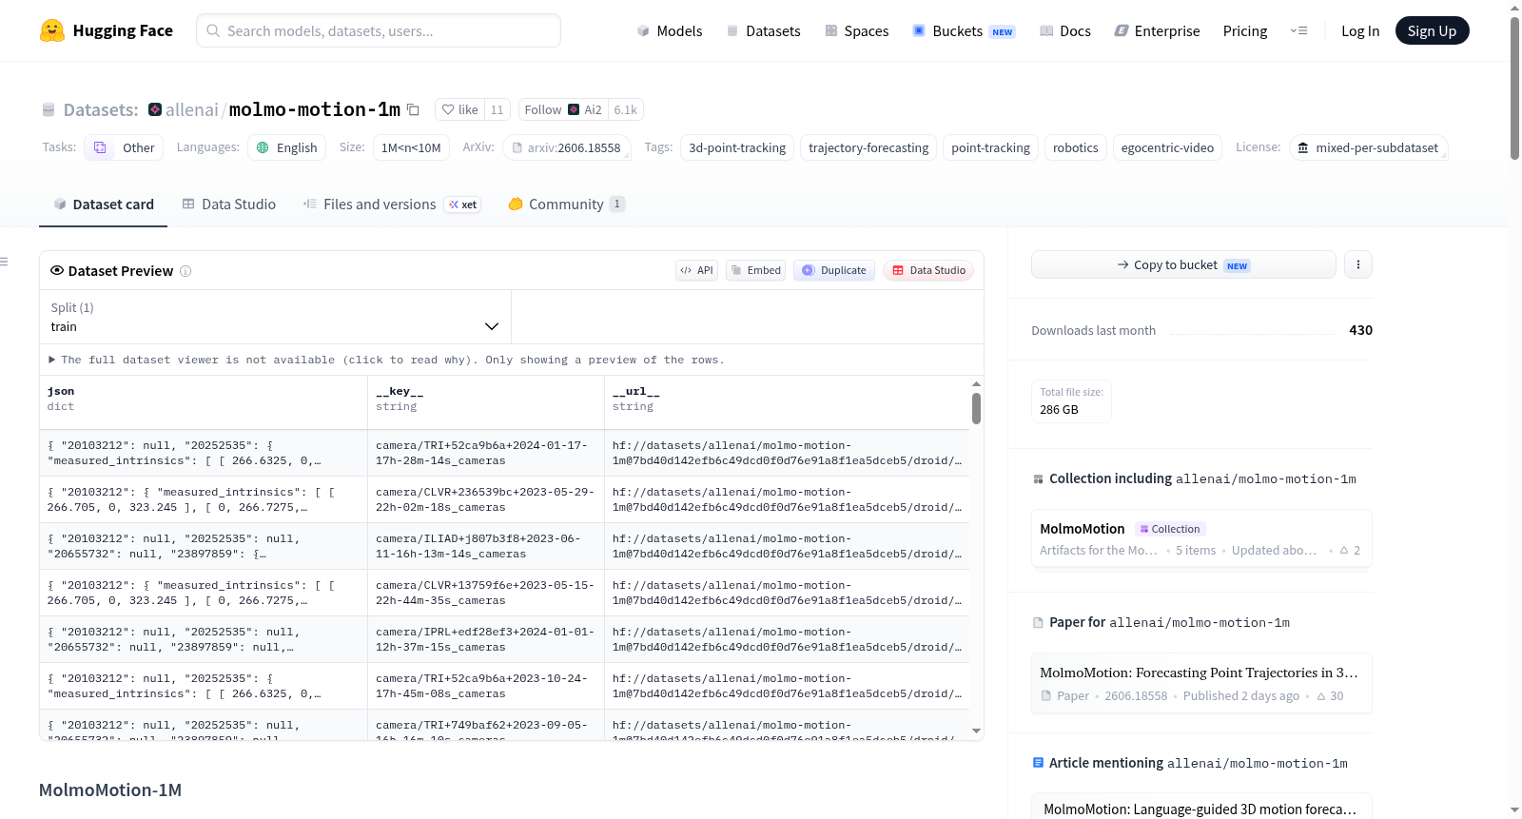The image size is (1522, 819).
Task: Click key cell CLVR+236539bc+2023-05-29
Action: pyautogui.click(x=485, y=499)
